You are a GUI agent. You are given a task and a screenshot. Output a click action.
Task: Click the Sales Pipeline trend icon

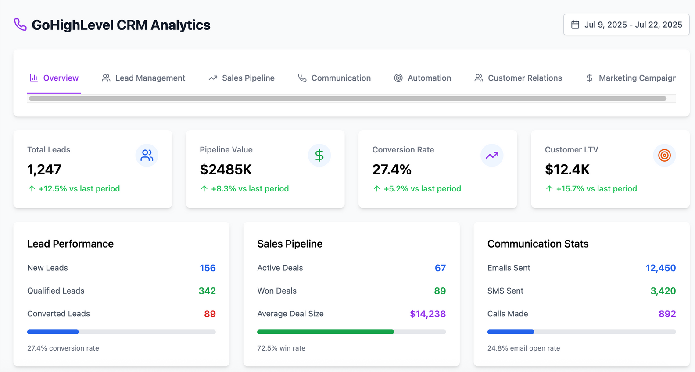point(213,78)
